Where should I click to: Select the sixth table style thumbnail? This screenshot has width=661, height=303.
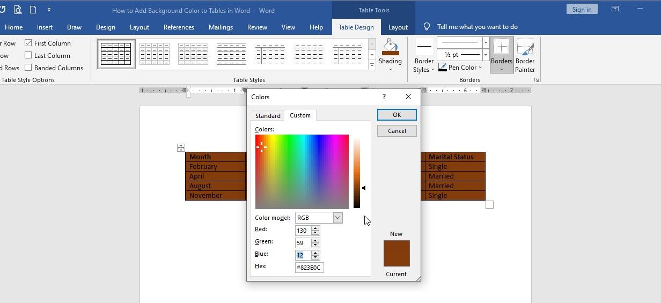309,54
